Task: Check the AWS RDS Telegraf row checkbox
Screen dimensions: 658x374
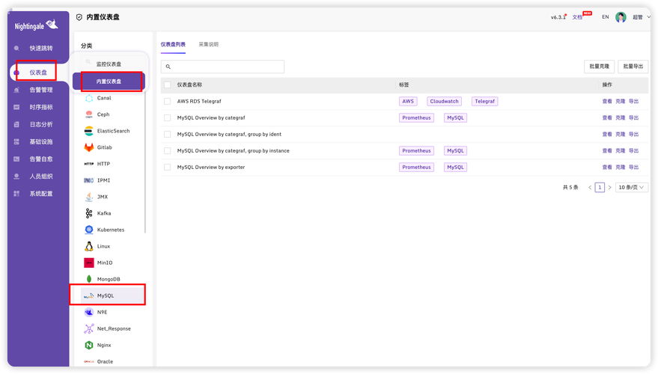Action: [x=168, y=102]
